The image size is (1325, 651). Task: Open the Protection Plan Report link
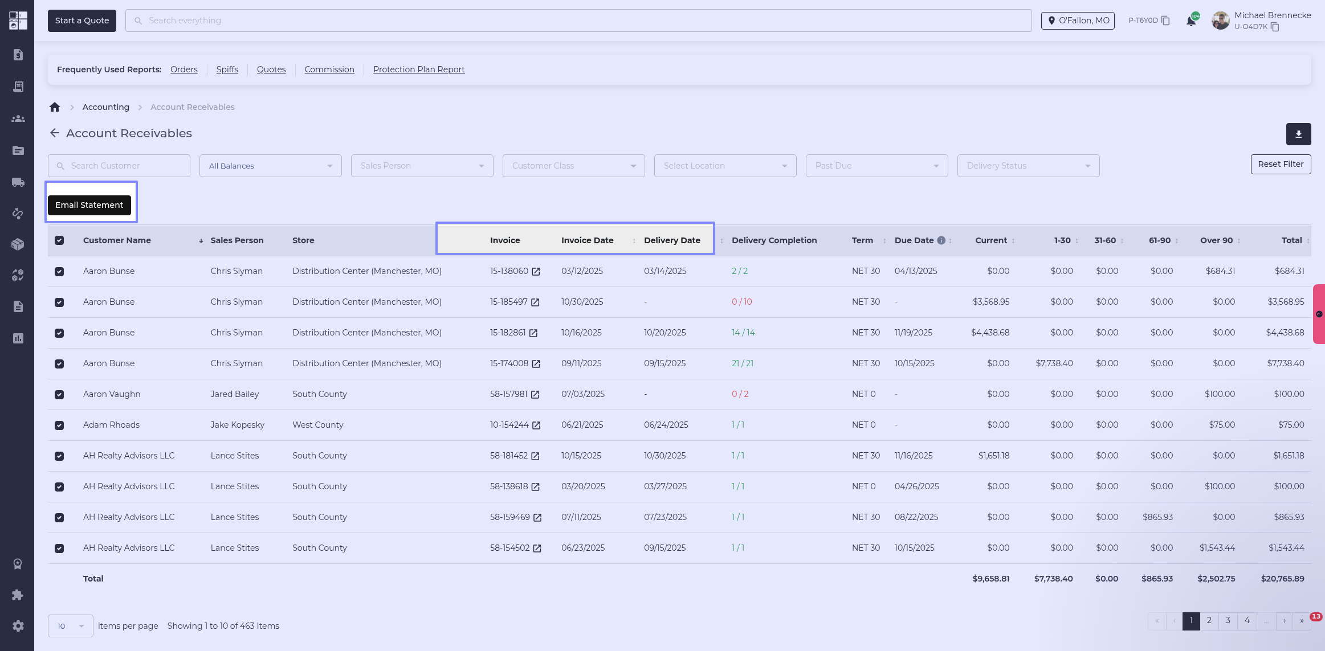[x=419, y=69]
